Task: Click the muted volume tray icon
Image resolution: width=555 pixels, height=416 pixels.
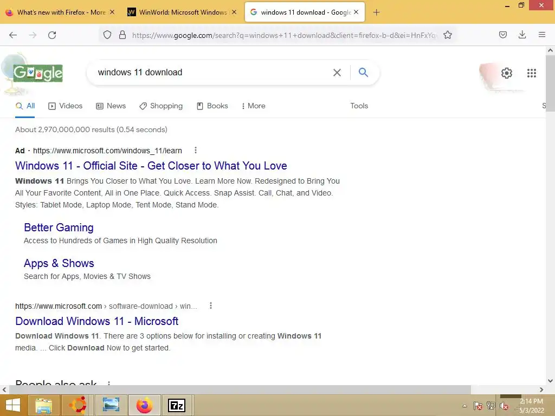Action: pos(504,406)
